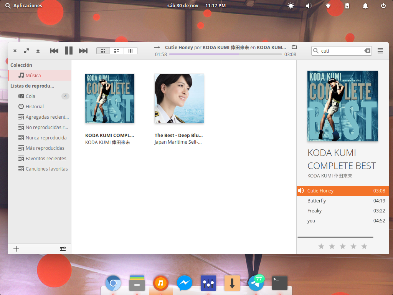
Task: Open the Cola queue playlist
Action: point(40,96)
